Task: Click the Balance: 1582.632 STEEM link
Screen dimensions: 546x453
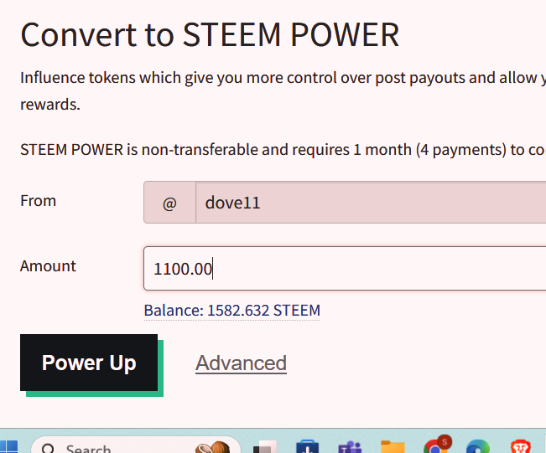Action: (231, 311)
